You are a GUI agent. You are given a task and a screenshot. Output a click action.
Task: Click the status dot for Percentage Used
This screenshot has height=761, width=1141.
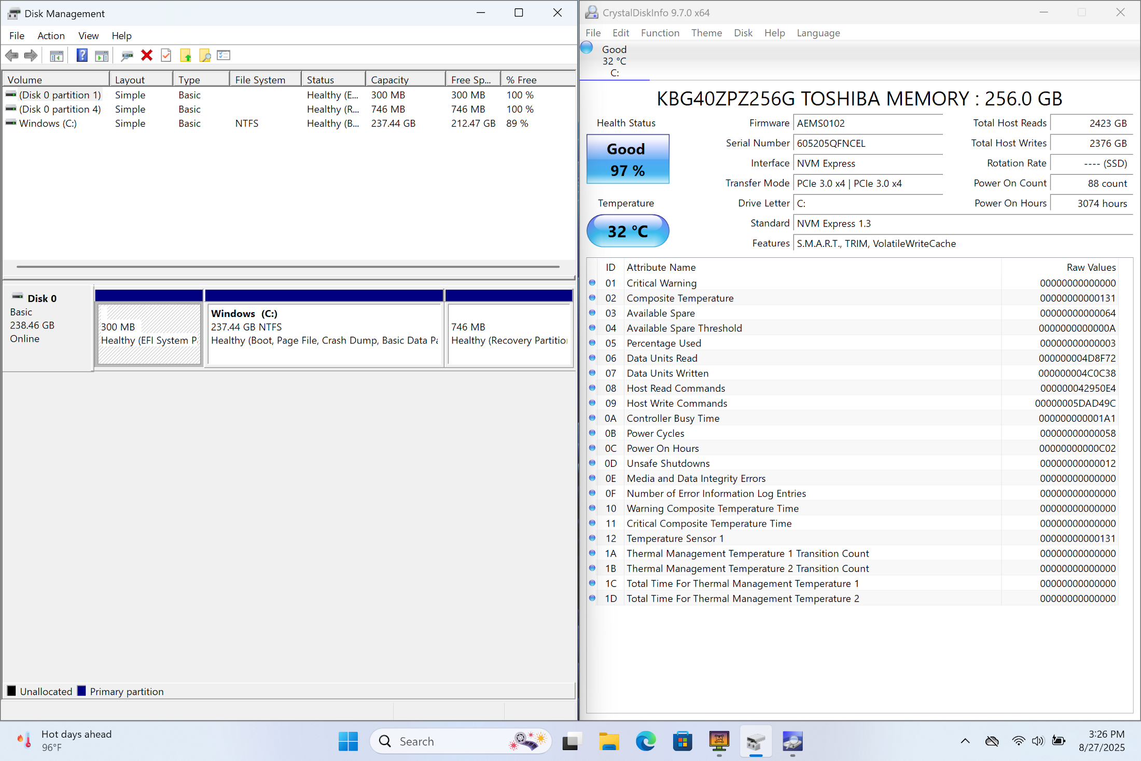click(592, 343)
